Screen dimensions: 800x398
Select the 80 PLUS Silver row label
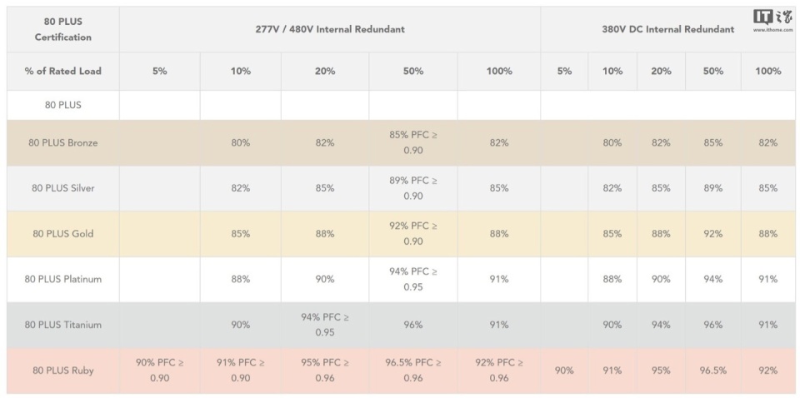(63, 188)
